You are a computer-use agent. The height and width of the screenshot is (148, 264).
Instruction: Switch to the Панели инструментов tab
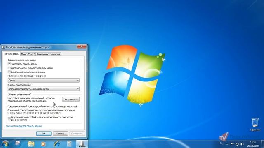point(48,54)
